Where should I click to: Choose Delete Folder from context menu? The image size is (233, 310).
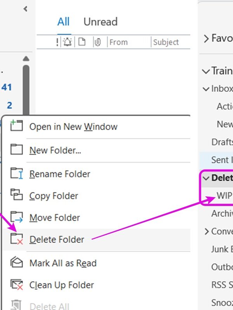[57, 240]
